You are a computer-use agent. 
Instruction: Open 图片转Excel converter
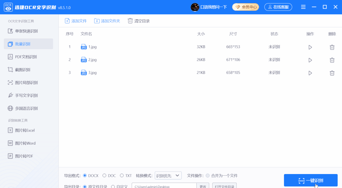(x=28, y=130)
